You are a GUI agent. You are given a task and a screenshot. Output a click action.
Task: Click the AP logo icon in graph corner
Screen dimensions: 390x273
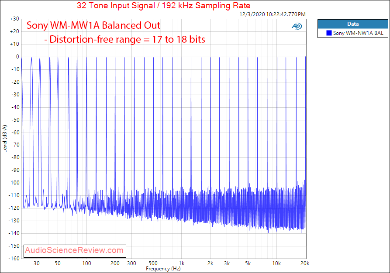point(297,26)
